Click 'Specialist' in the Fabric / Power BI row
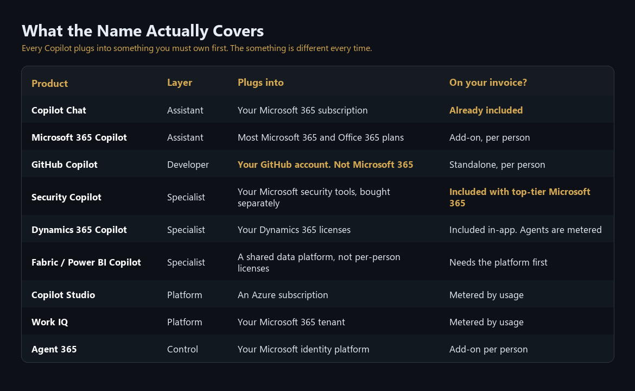The width and height of the screenshot is (635, 391). (186, 262)
